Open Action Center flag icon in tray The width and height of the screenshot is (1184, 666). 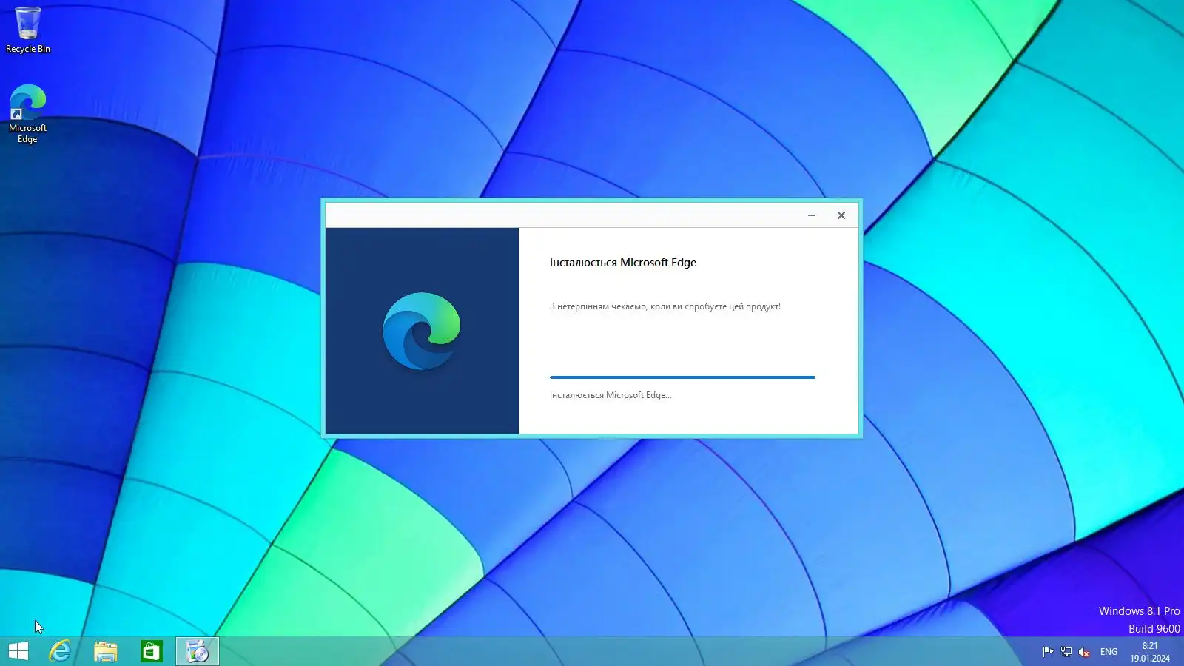click(1048, 652)
